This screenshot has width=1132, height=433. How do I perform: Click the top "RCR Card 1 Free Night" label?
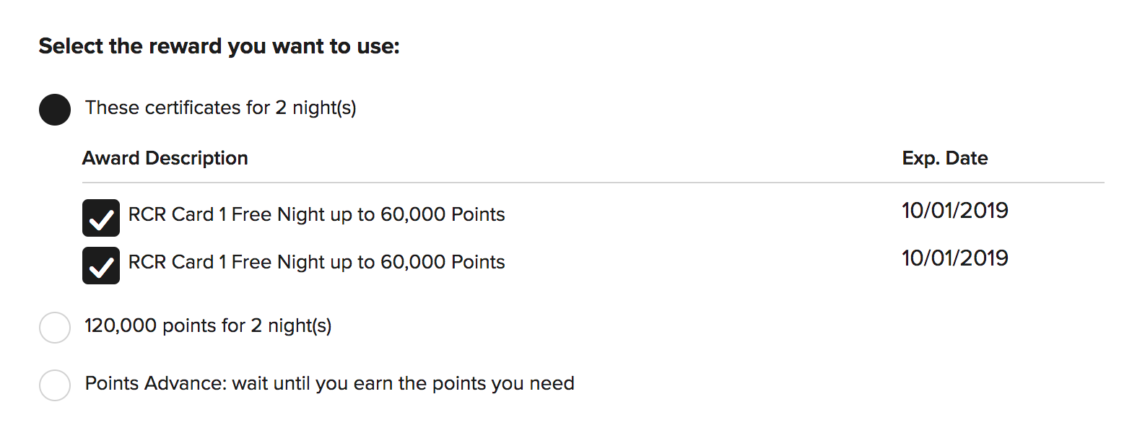316,215
